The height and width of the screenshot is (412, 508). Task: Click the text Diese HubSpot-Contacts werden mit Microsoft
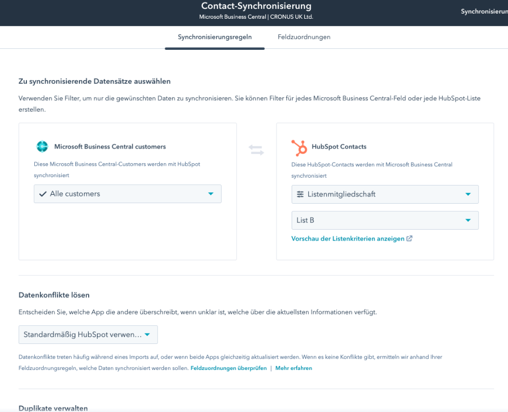[x=372, y=170]
